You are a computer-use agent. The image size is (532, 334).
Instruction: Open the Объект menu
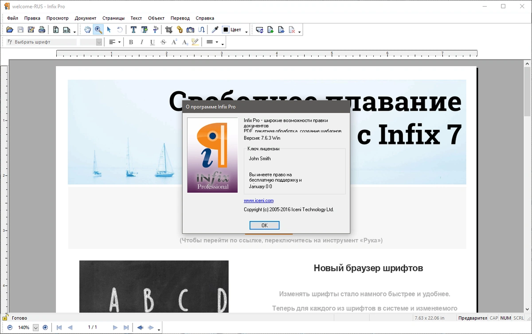pos(156,18)
